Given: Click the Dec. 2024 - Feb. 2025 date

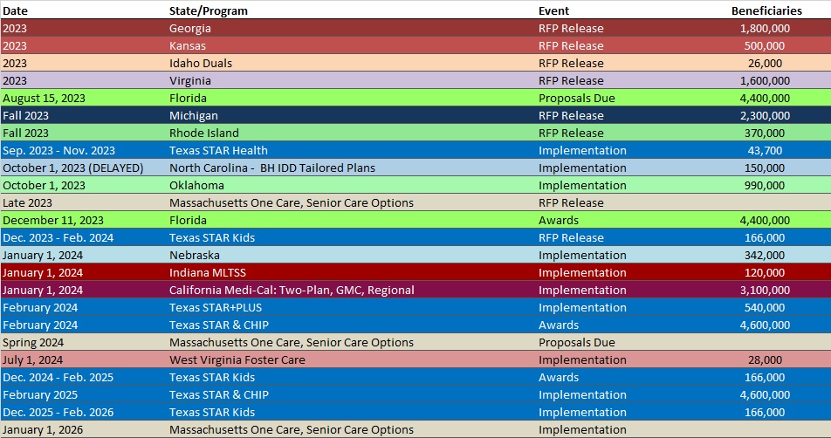Looking at the screenshot, I should coord(58,378).
